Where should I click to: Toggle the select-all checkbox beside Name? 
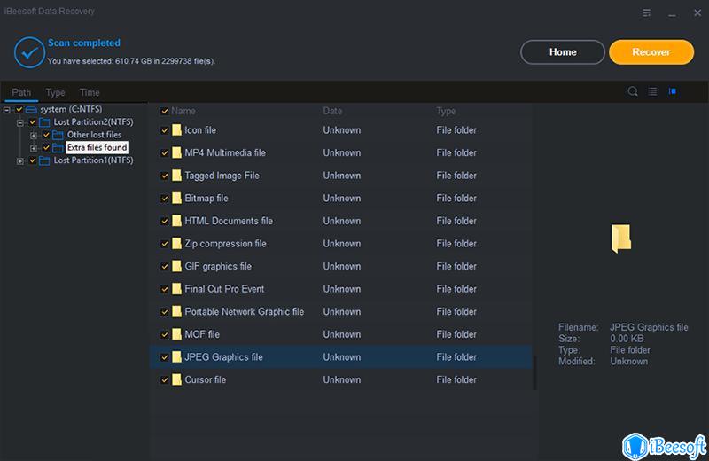(x=164, y=112)
